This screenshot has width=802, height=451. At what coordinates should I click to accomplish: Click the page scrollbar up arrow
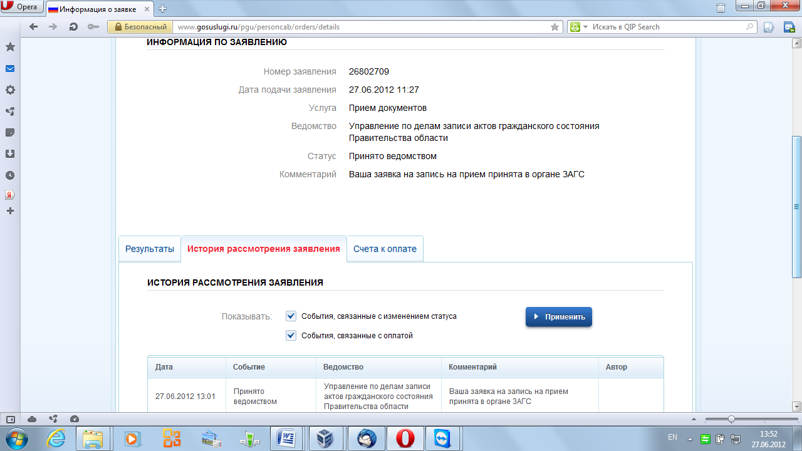click(x=797, y=43)
